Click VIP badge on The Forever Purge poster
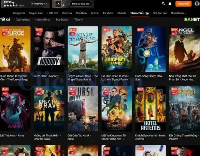200x156 pixels. click(x=5, y=30)
